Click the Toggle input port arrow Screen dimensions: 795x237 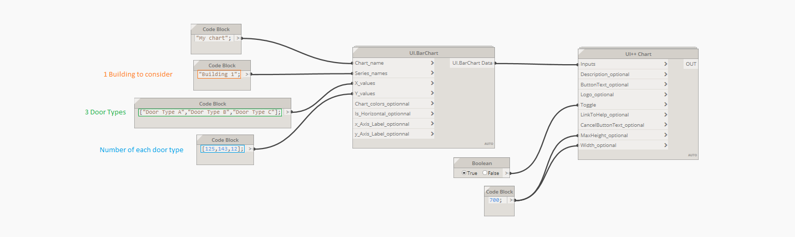[665, 105]
